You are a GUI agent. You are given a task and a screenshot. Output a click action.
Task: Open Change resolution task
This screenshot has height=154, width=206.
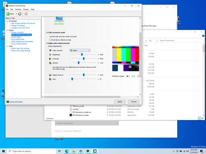(x=17, y=32)
